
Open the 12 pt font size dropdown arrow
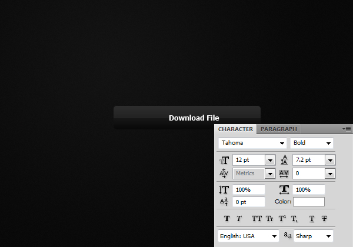pyautogui.click(x=270, y=161)
